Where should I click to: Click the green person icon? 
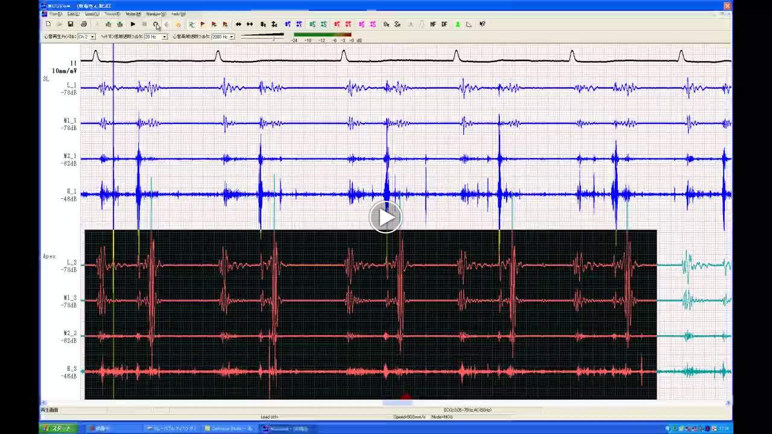tap(457, 24)
